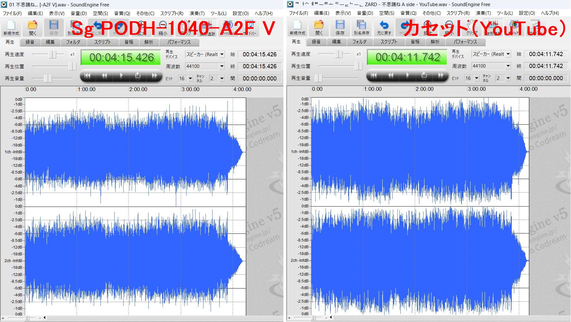This screenshot has height=322, width=571.
Task: Click waveform zoom slider at bottom of left window
Action: [x=22, y=318]
